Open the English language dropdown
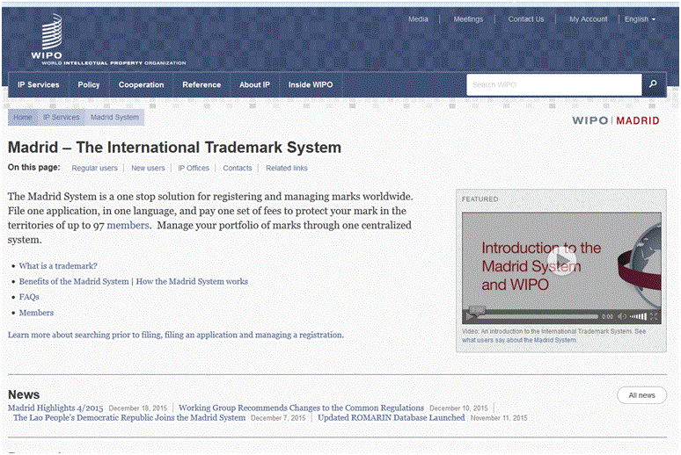This screenshot has height=455, width=681. coord(640,19)
